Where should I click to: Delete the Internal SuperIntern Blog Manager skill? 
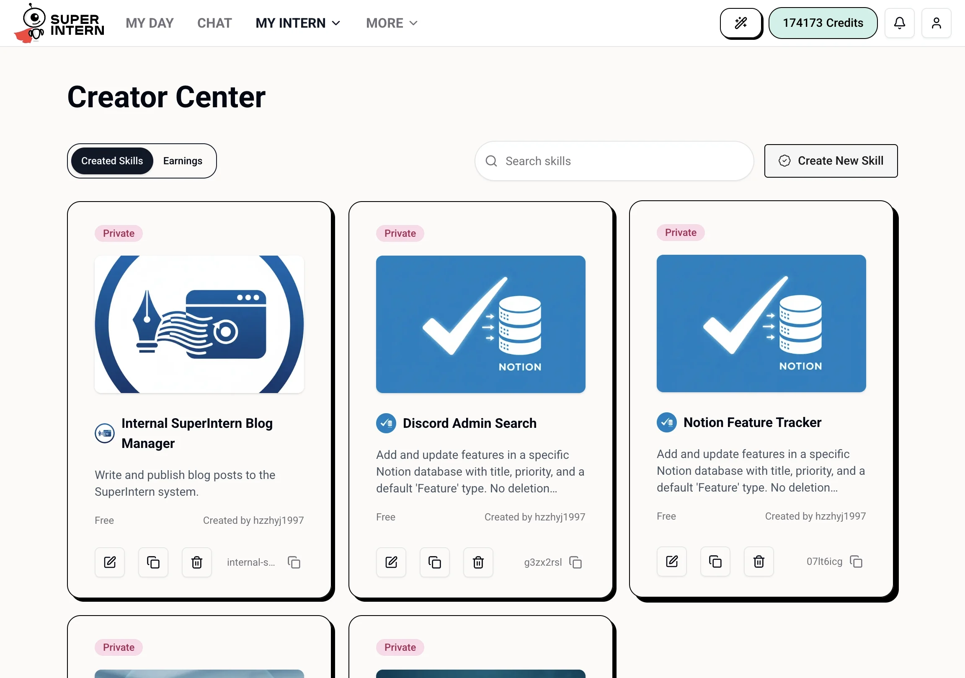197,562
